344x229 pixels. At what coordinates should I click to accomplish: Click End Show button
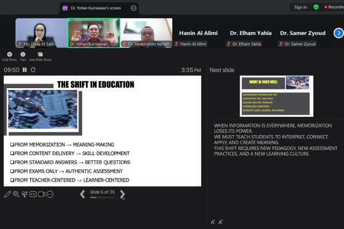coord(9,56)
